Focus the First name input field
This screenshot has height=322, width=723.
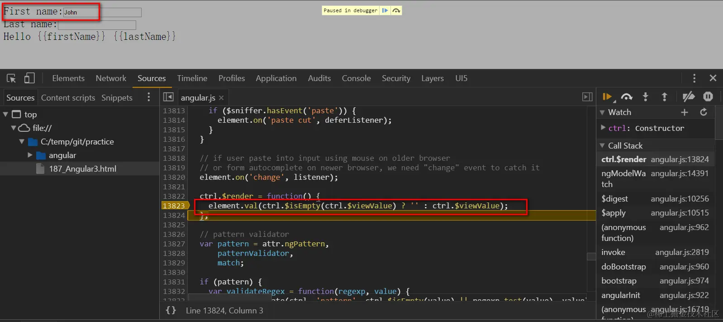pyautogui.click(x=102, y=12)
